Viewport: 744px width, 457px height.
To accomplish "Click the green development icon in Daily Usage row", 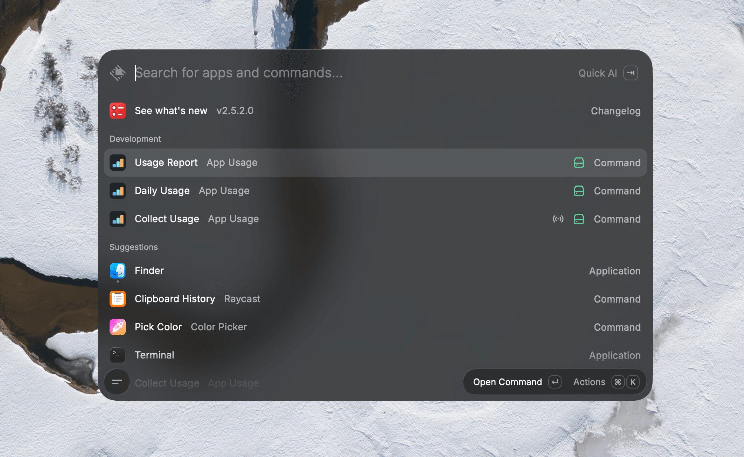I will pos(579,191).
